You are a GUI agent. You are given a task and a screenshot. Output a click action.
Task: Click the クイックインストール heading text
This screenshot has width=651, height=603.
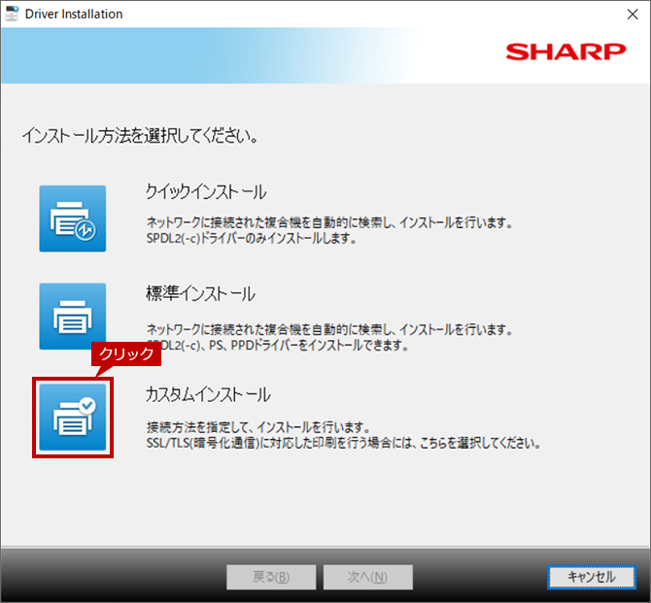(x=206, y=192)
